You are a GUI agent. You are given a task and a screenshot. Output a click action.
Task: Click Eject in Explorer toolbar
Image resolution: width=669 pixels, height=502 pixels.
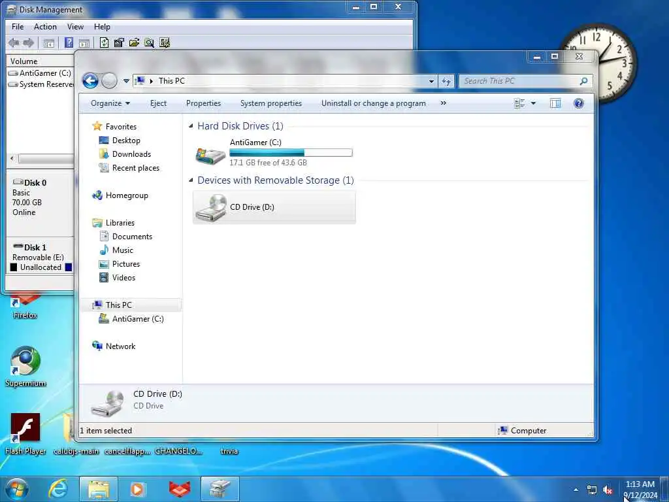pos(158,103)
